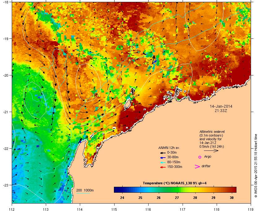Click the longitude label 118
This screenshot has width=260, height=211.
[x=217, y=209]
